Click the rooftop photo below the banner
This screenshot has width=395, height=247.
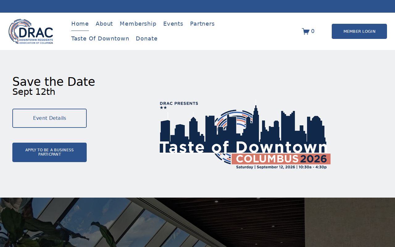click(x=197, y=222)
